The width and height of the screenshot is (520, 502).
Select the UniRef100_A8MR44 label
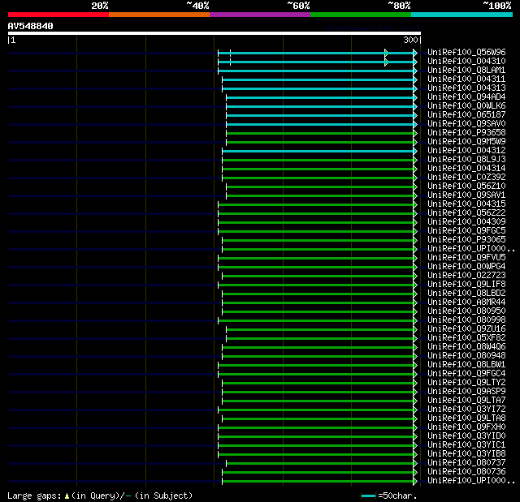pos(466,302)
